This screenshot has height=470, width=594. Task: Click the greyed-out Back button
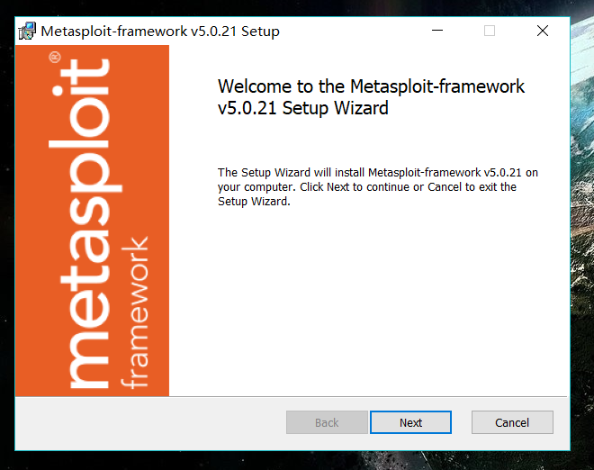[327, 422]
